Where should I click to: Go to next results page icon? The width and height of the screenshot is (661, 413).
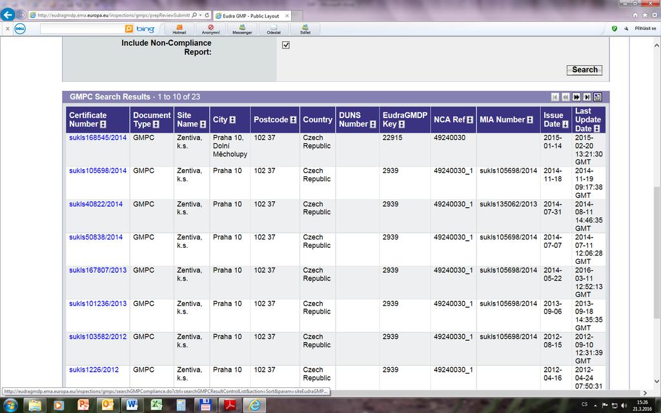pos(576,97)
